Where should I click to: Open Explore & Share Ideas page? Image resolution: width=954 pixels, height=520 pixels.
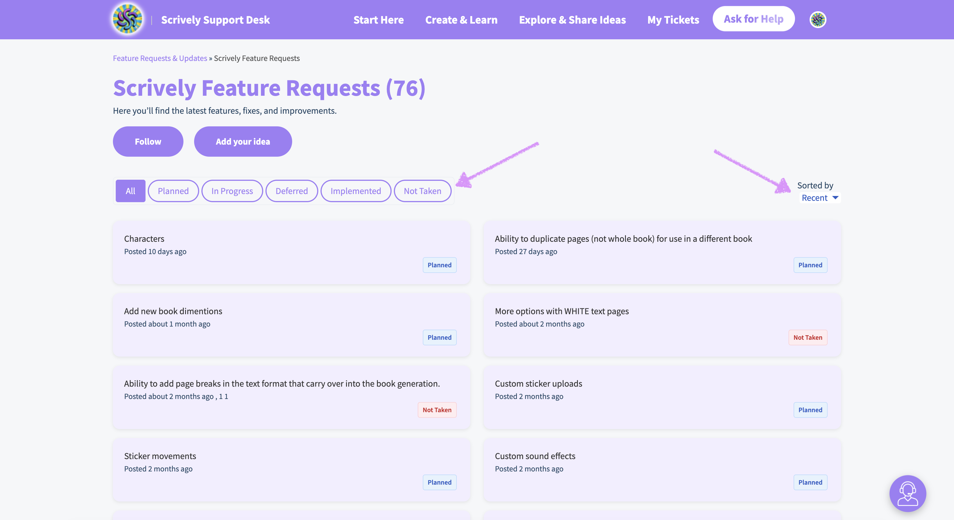pos(572,20)
